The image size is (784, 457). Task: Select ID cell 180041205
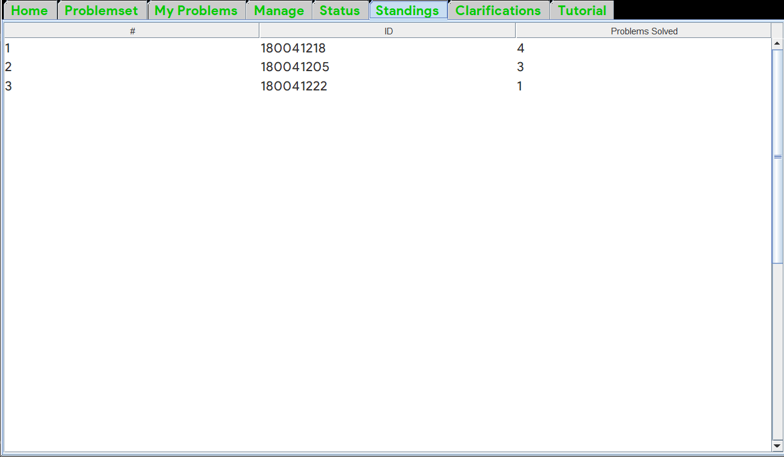coord(388,67)
